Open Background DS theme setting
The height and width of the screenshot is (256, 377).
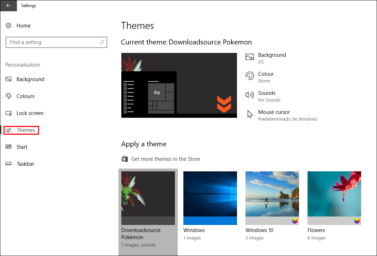coord(272,58)
